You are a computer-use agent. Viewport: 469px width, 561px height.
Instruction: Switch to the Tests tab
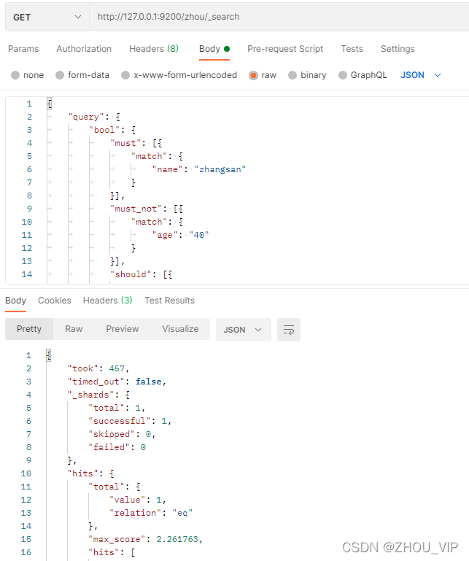point(352,49)
